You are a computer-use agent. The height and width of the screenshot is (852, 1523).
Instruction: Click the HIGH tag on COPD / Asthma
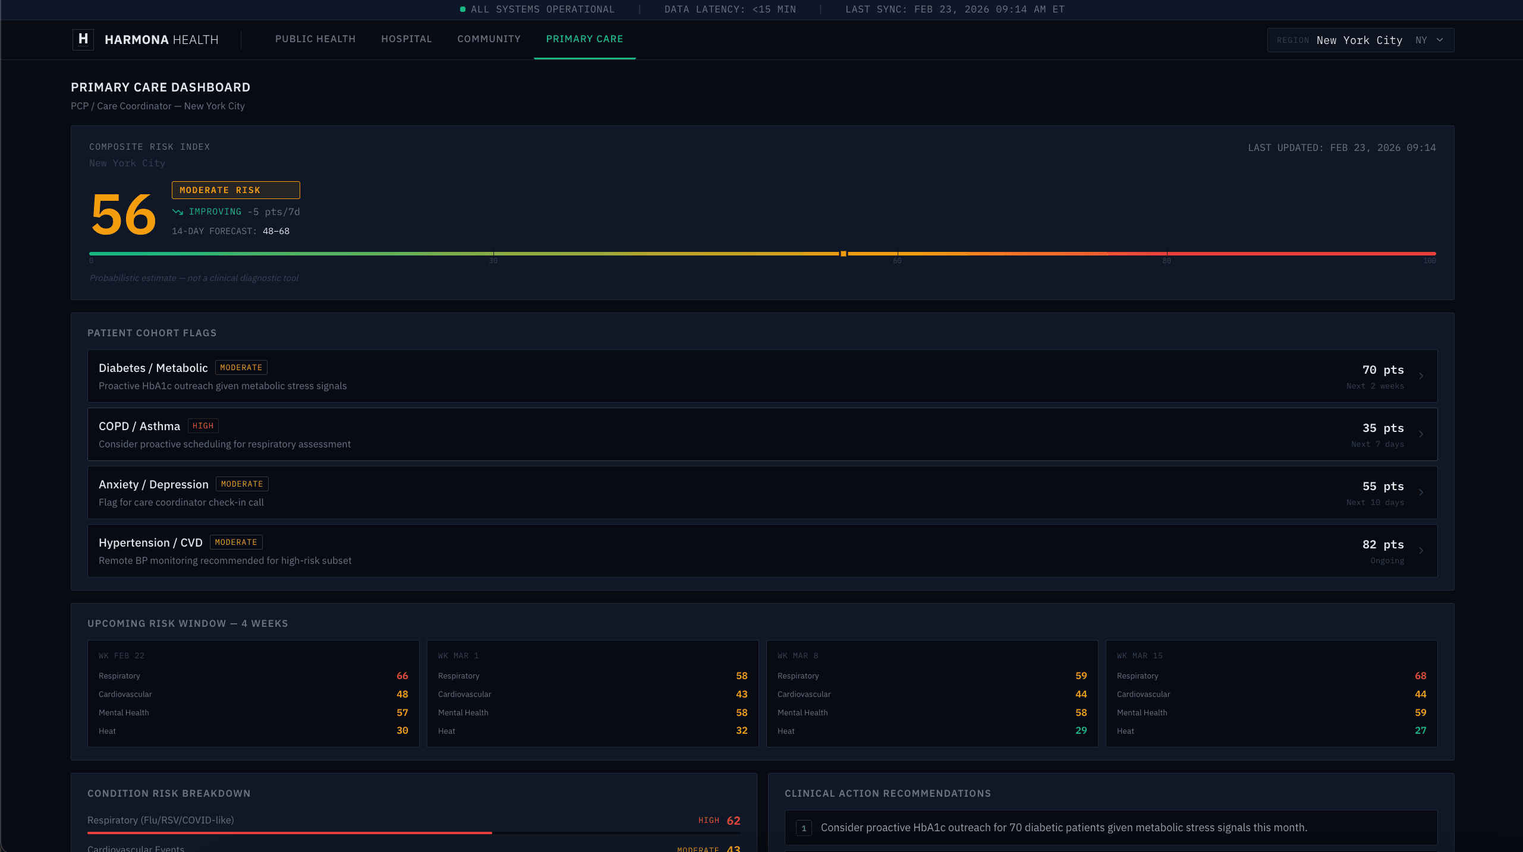[x=203, y=426]
